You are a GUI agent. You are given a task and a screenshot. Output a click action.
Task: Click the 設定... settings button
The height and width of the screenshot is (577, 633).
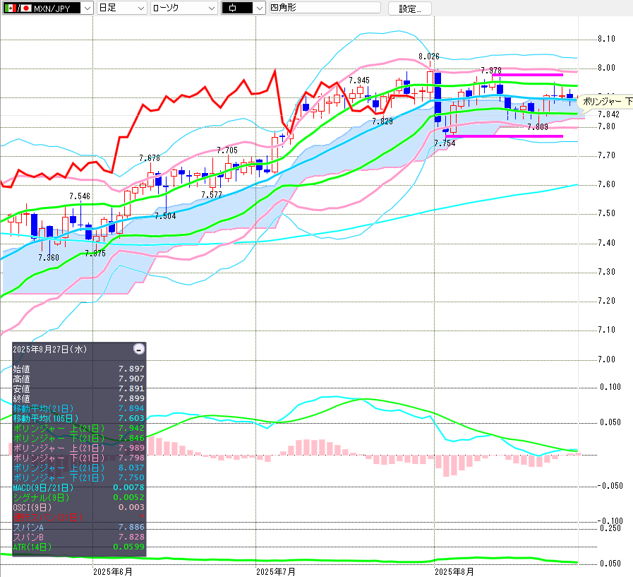click(x=410, y=8)
